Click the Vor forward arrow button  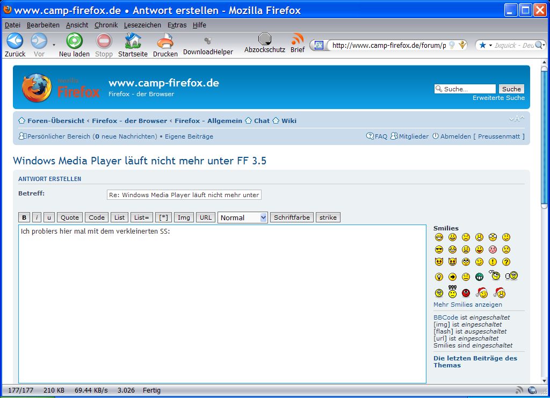pyautogui.click(x=39, y=41)
